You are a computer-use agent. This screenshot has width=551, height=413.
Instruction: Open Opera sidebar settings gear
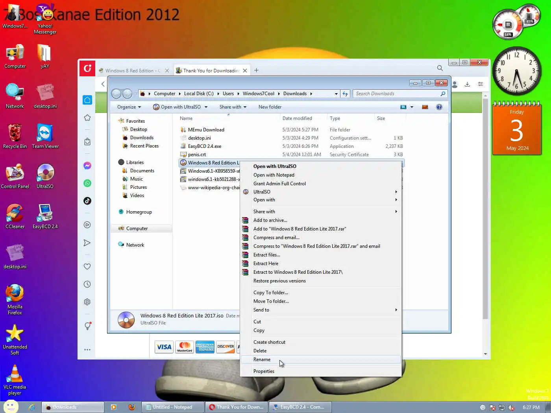pyautogui.click(x=87, y=302)
